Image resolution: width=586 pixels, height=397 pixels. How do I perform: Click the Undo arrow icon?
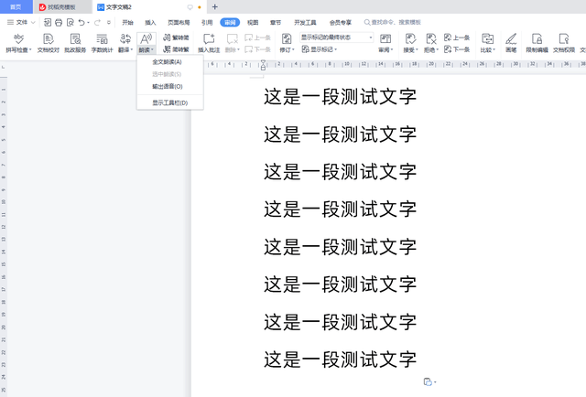[81, 22]
